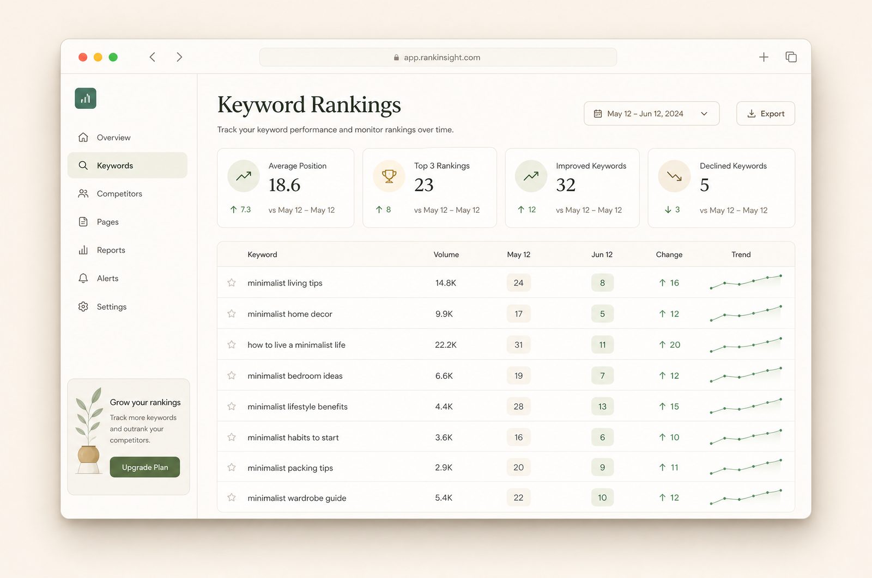Click the Top 3 Rankings value 23
This screenshot has height=578, width=872.
coord(423,185)
